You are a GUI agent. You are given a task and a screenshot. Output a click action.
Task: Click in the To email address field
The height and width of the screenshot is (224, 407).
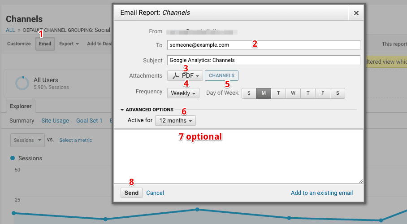(264, 45)
